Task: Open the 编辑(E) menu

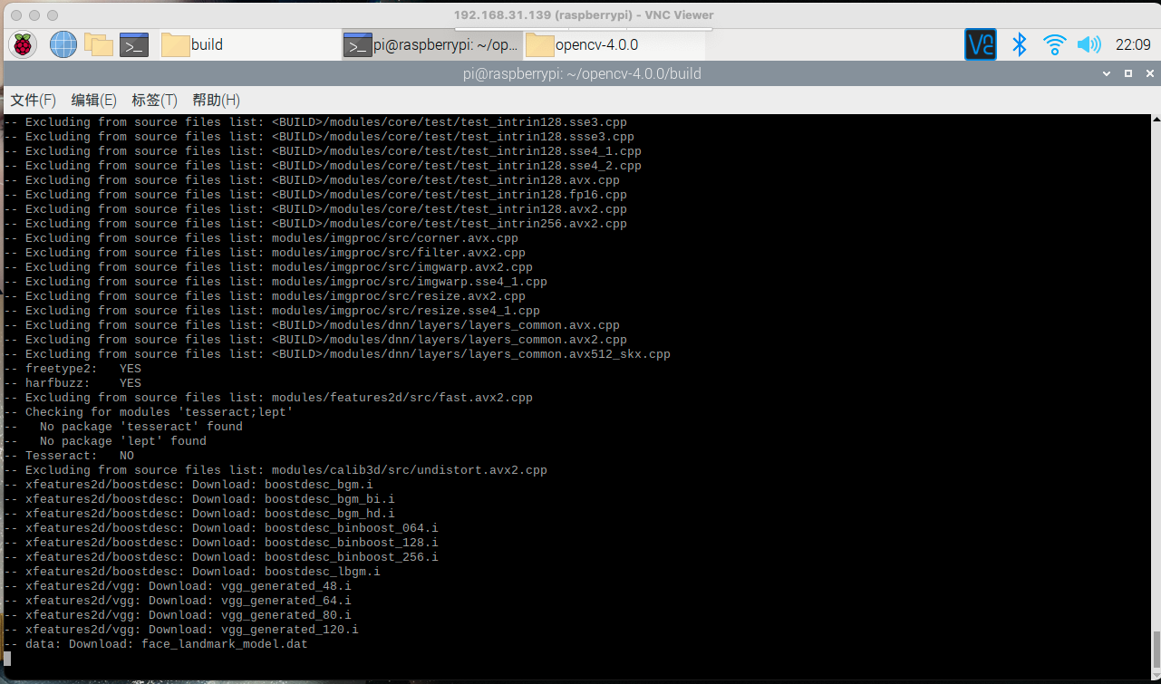Action: [x=94, y=100]
